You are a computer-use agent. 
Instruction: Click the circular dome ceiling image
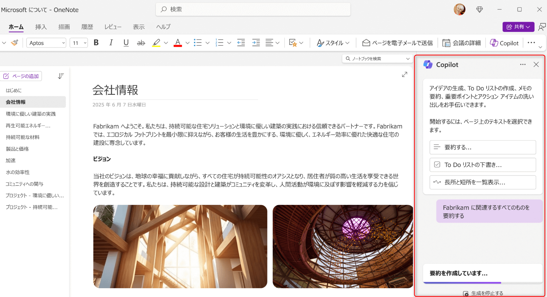point(343,246)
